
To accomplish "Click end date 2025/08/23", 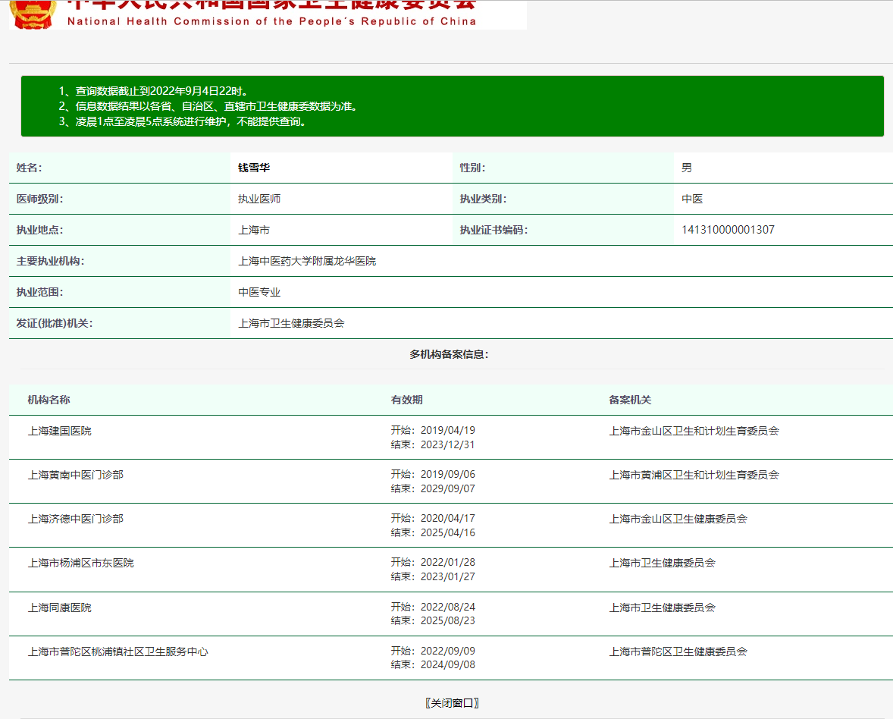I will point(448,620).
